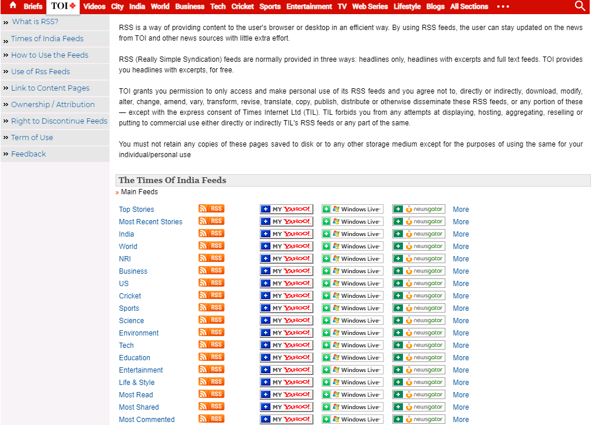
Task: Click the RSS icon for Tech feed
Action: [211, 344]
